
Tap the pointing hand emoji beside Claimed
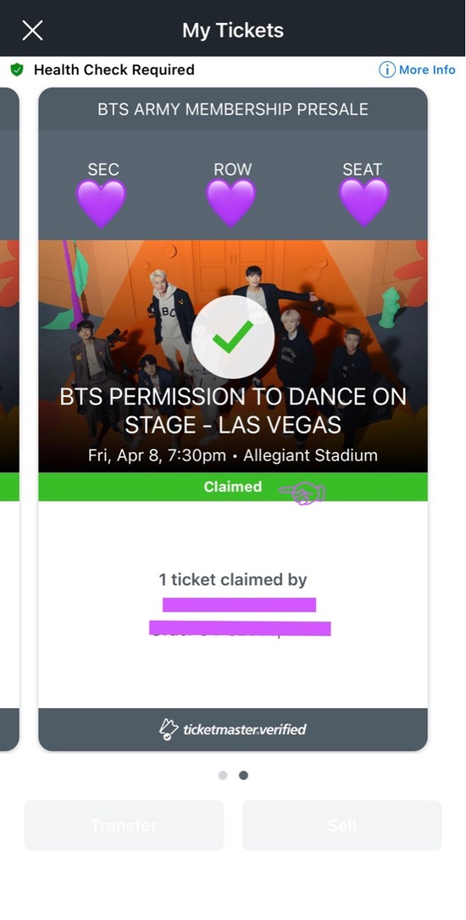point(302,493)
